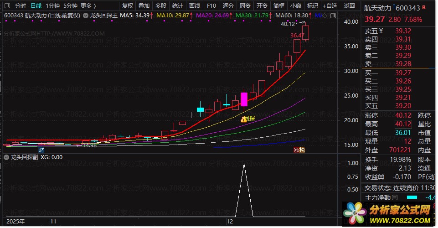Image resolution: width=438 pixels, height=228 pixels.
Task: Open the 复权 adjustment option
Action: pos(127,5)
